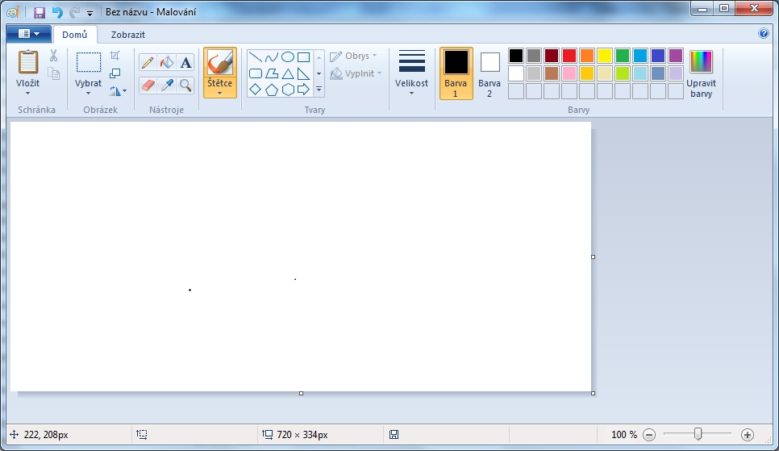Choose the Diamond shape
The height and width of the screenshot is (451, 779).
click(x=256, y=90)
